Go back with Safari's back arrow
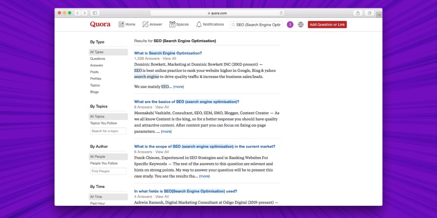This screenshot has width=437, height=218. click(77, 13)
